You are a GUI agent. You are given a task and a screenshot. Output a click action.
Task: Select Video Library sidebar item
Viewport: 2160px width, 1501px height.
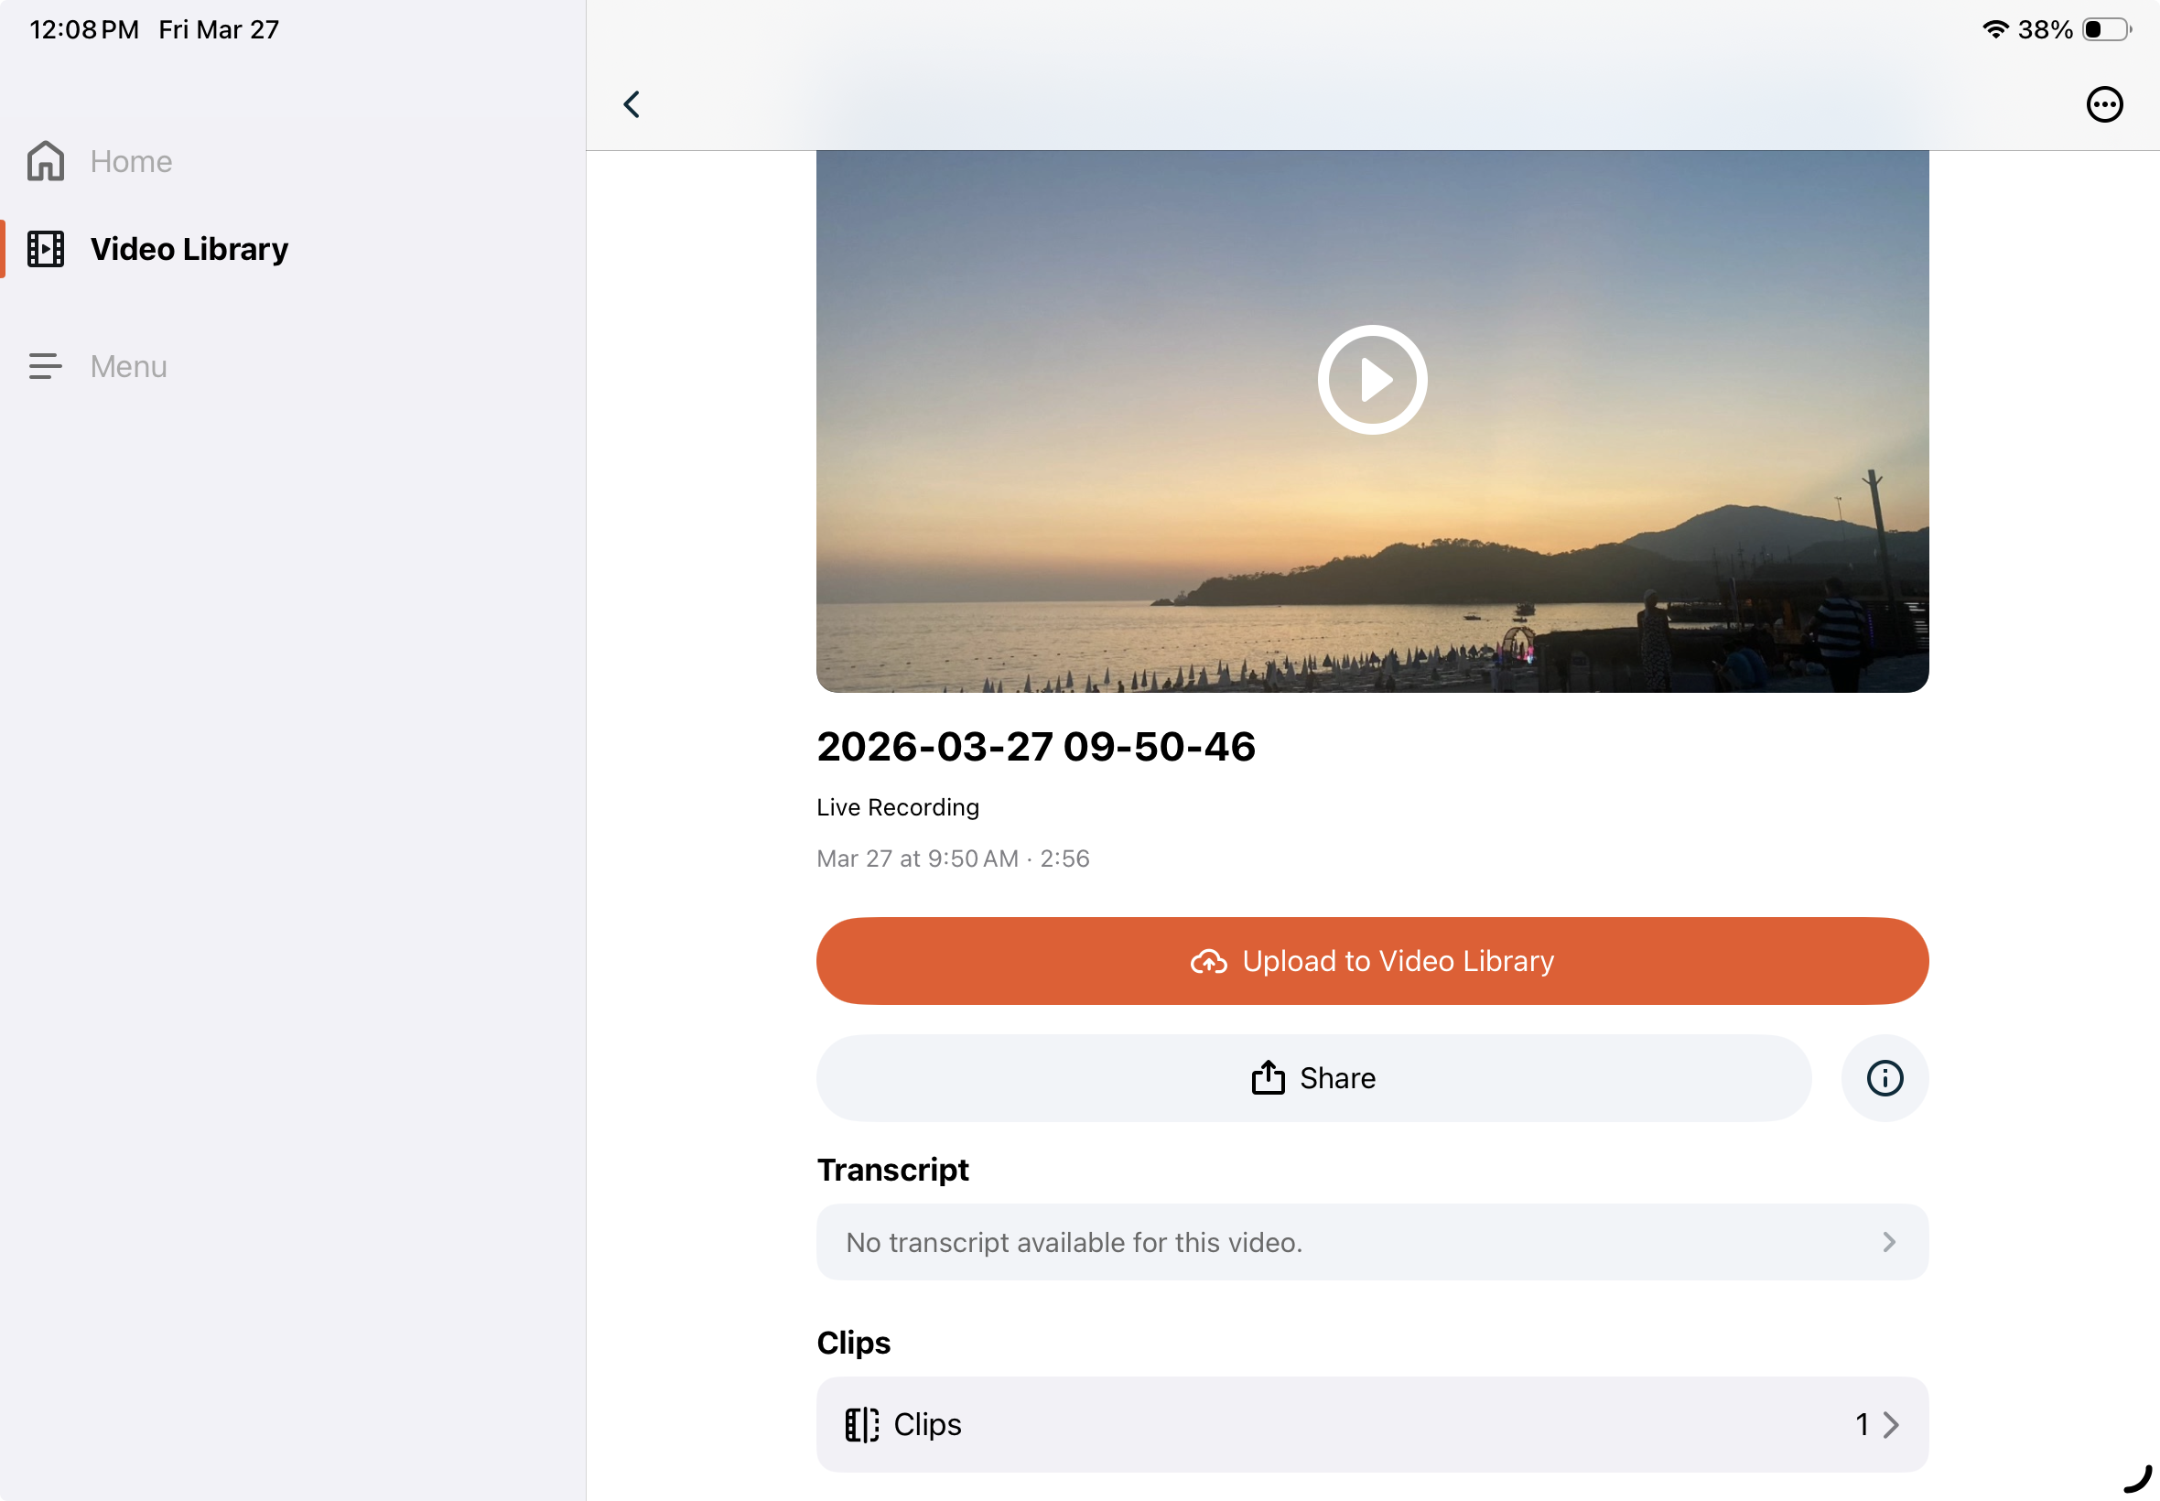189,249
